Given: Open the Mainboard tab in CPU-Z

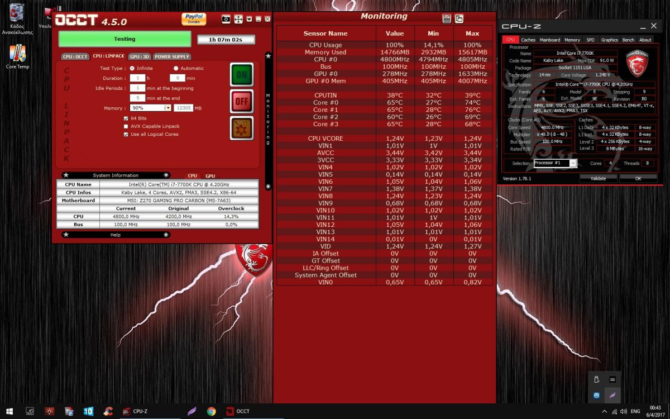Looking at the screenshot, I should [550, 40].
